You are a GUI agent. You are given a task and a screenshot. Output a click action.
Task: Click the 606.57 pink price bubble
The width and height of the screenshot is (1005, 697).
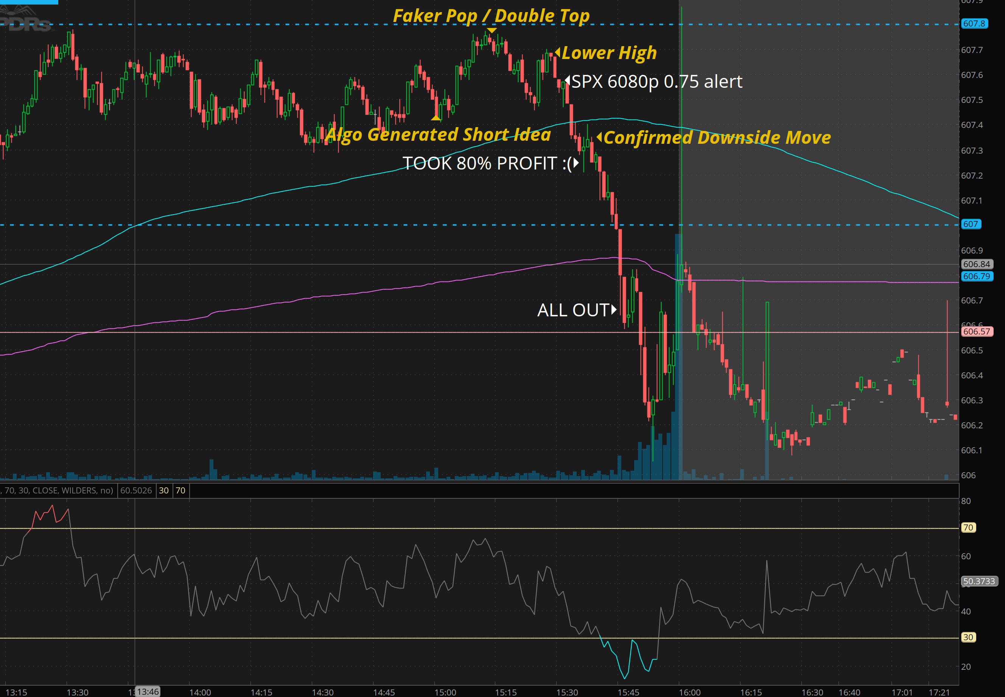point(977,331)
